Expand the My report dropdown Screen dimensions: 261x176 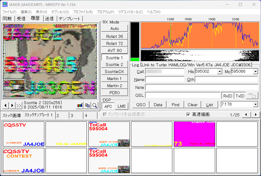[255, 72]
